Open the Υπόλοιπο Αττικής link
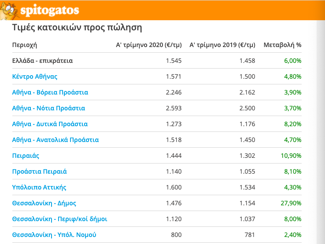This screenshot has width=325, height=244. (39, 187)
